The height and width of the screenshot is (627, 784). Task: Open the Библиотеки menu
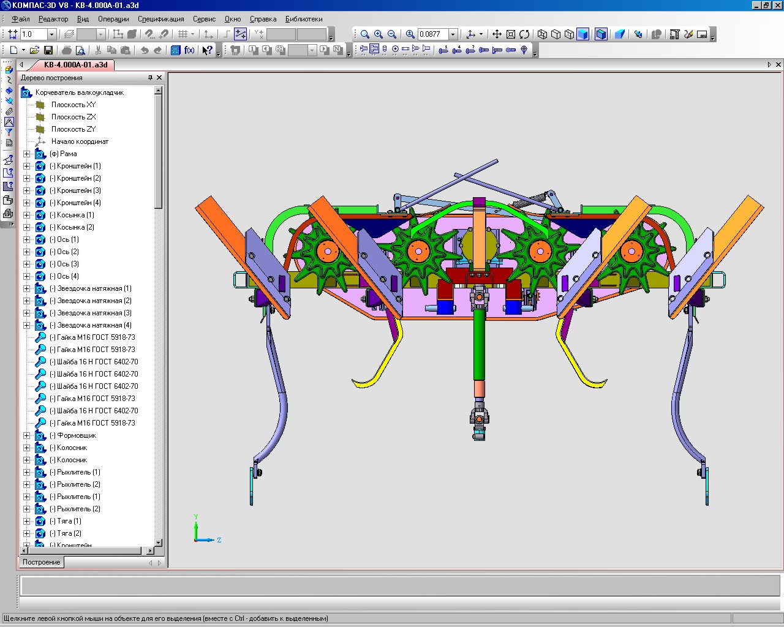point(304,19)
